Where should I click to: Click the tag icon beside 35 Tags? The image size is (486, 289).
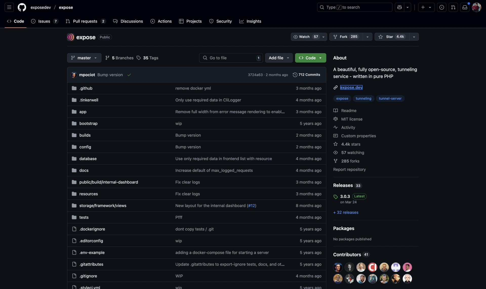pos(138,58)
